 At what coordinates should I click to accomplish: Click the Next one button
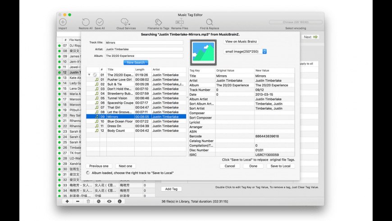click(x=125, y=166)
